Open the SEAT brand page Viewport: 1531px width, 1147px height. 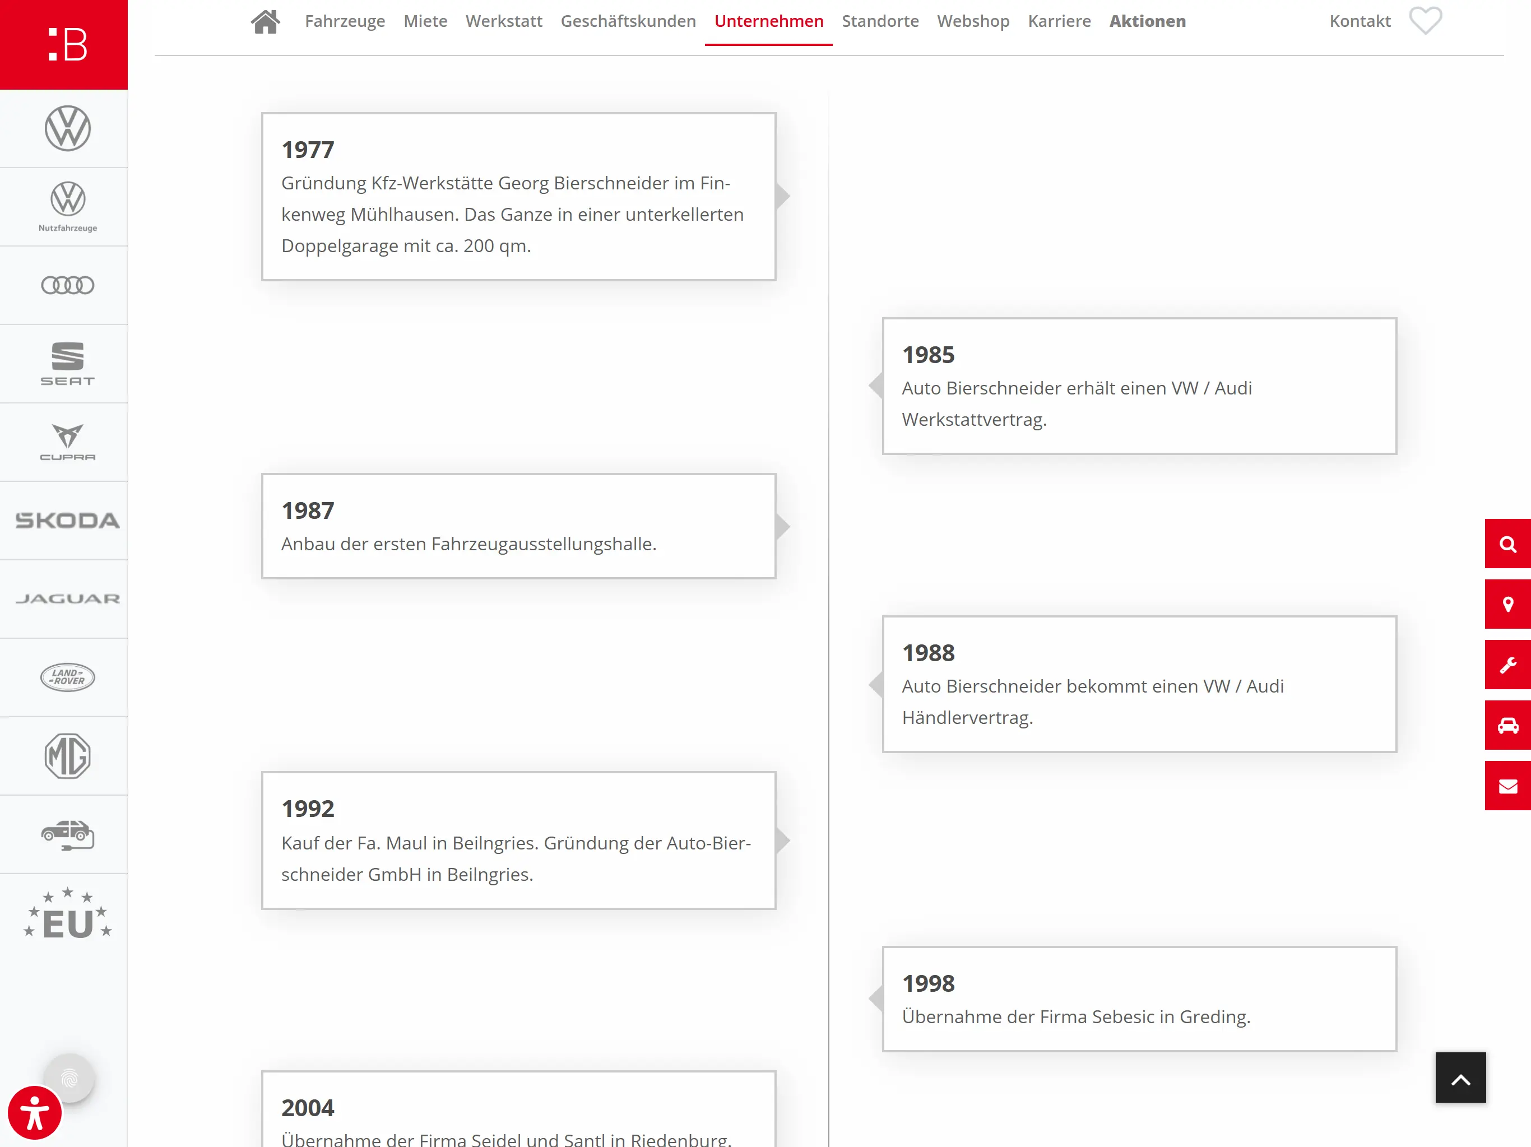click(x=67, y=364)
